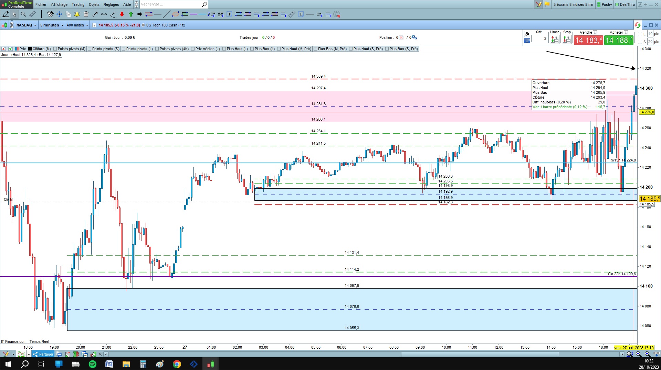
Task: Open the Réglages menu
Action: (111, 4)
